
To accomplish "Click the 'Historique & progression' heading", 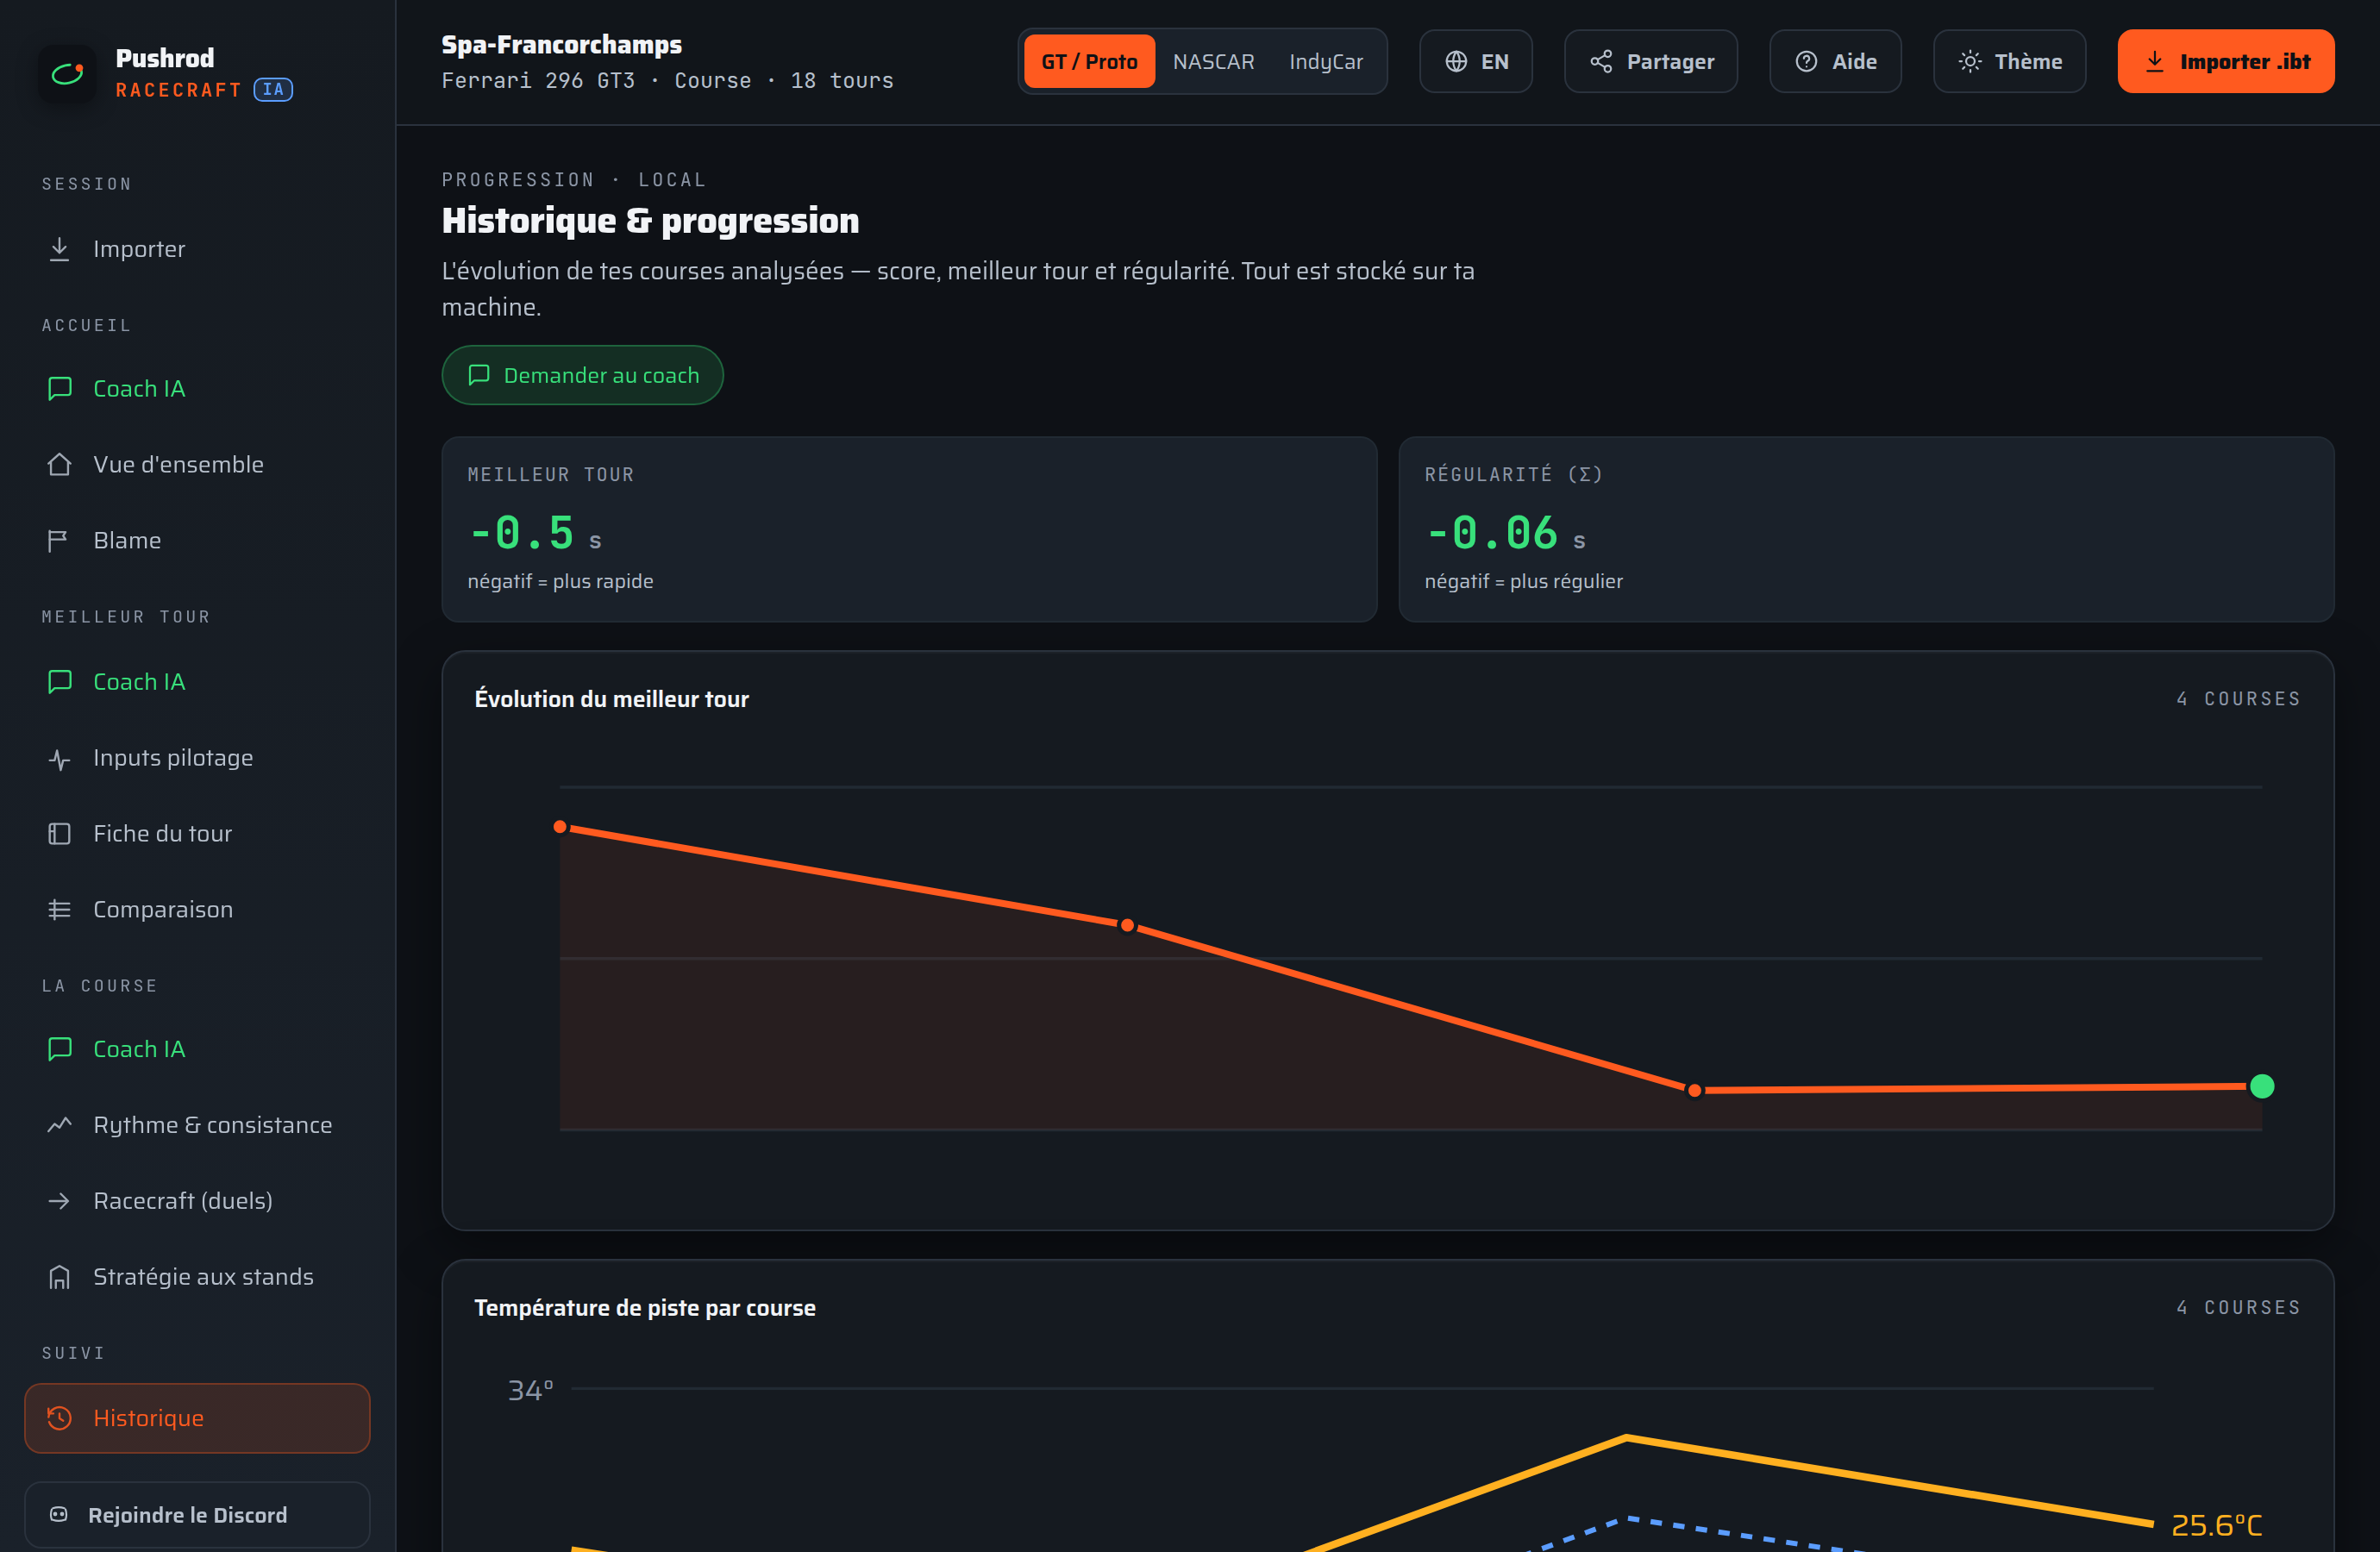I will tap(651, 220).
